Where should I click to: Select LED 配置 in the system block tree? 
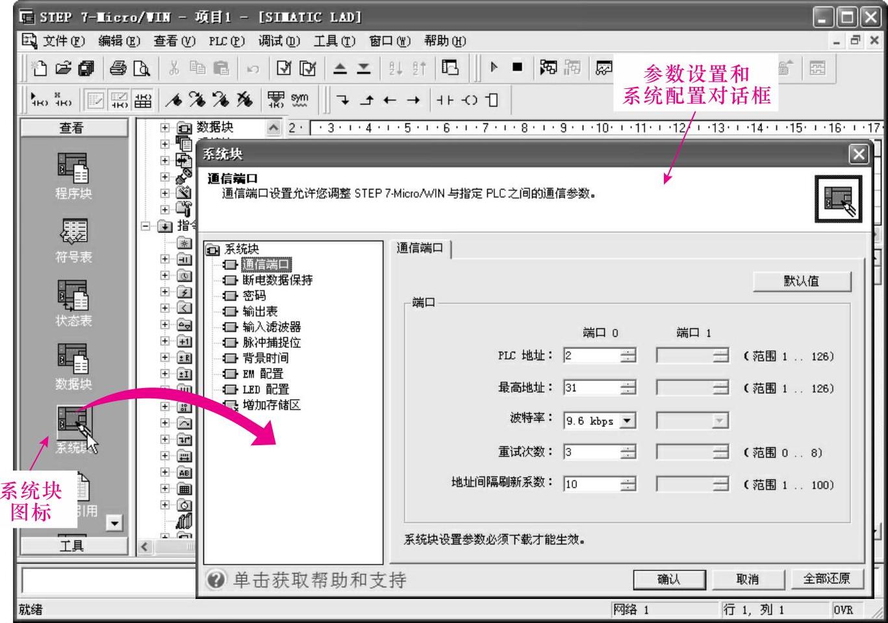tap(266, 389)
